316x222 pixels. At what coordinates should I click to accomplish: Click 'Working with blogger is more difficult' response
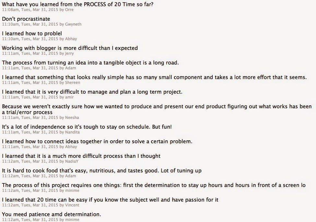[x=70, y=48]
